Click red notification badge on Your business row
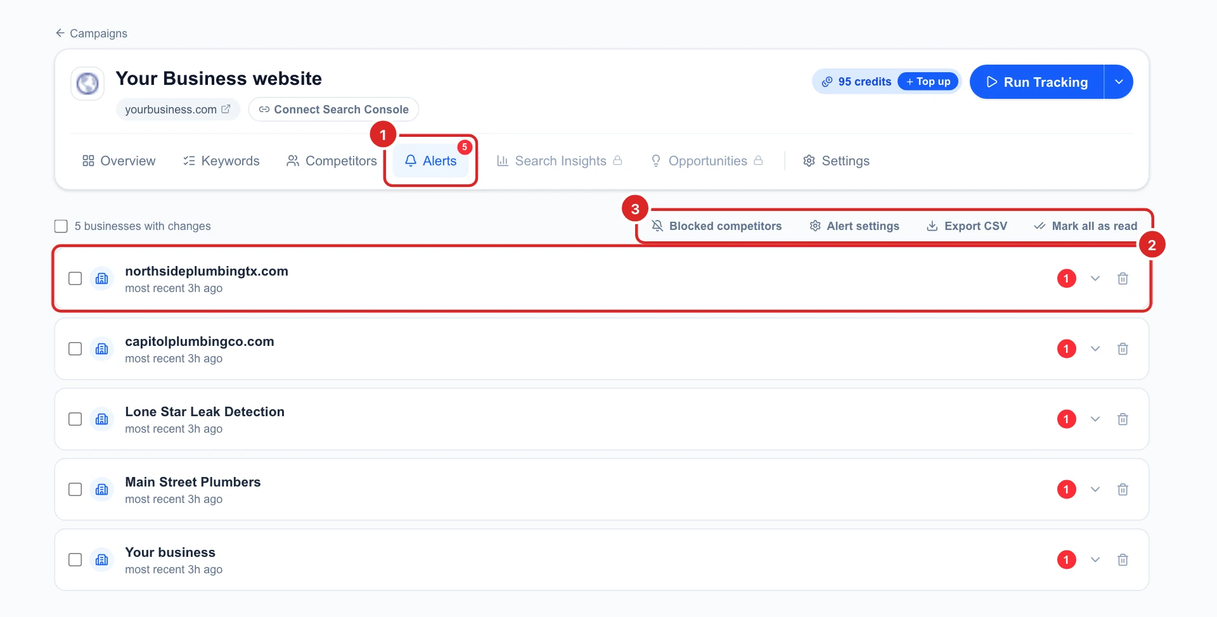1217x617 pixels. [x=1067, y=560]
